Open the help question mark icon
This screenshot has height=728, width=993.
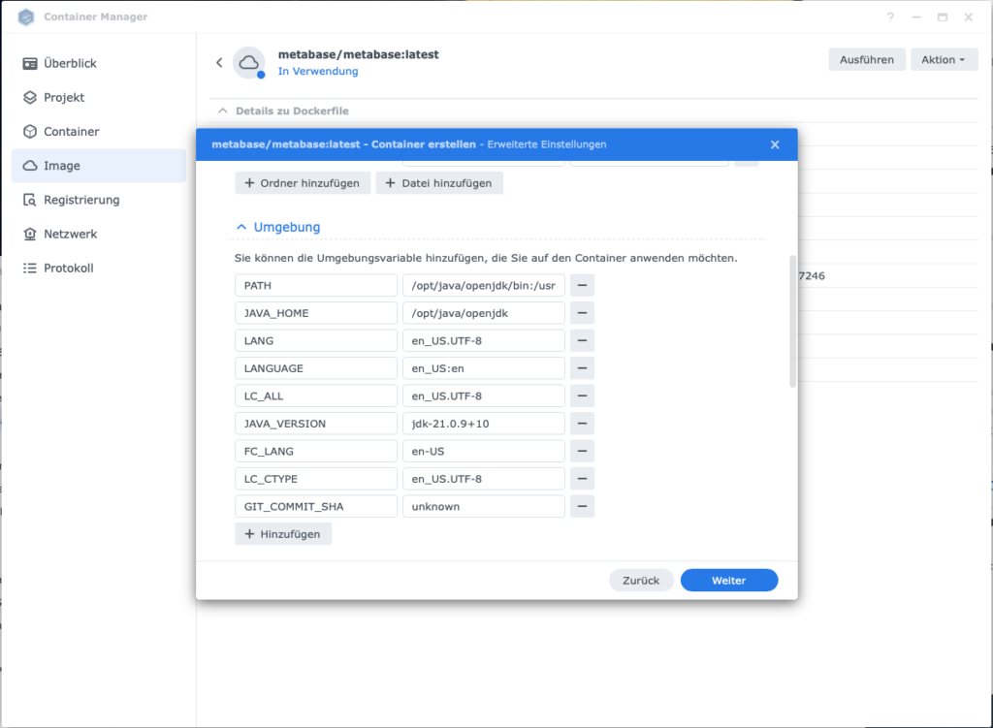click(x=891, y=17)
